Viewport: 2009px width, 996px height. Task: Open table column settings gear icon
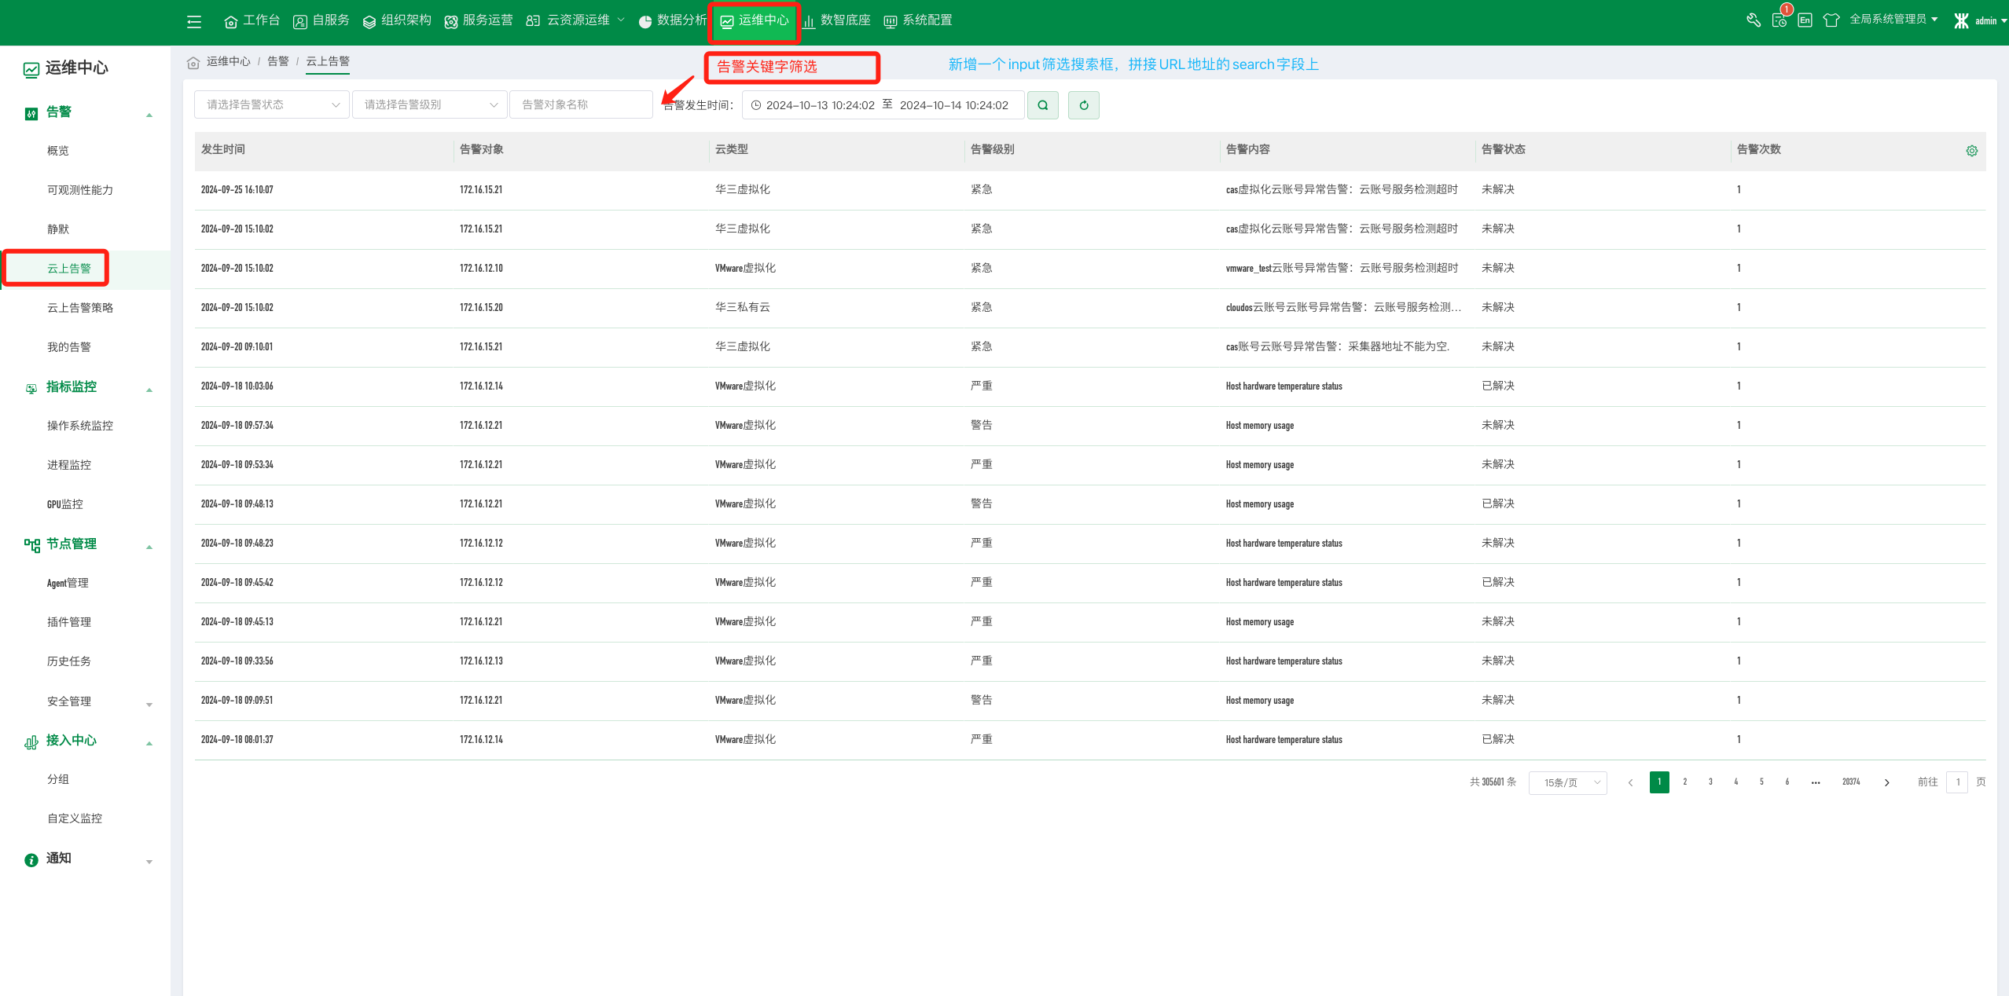tap(1971, 151)
